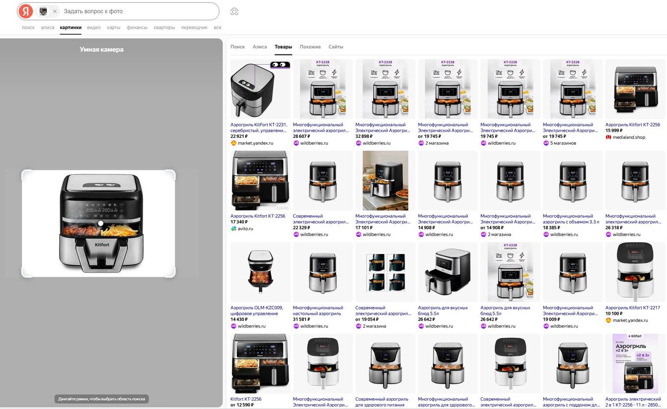Click the '5 магазинов' stores link

(x=563, y=143)
